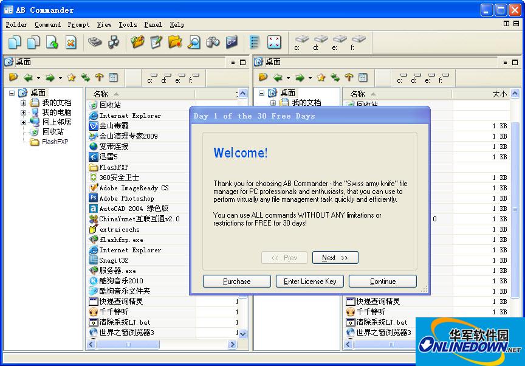Click the Open folder toolbar icon
This screenshot has width=525, height=366.
click(x=137, y=43)
